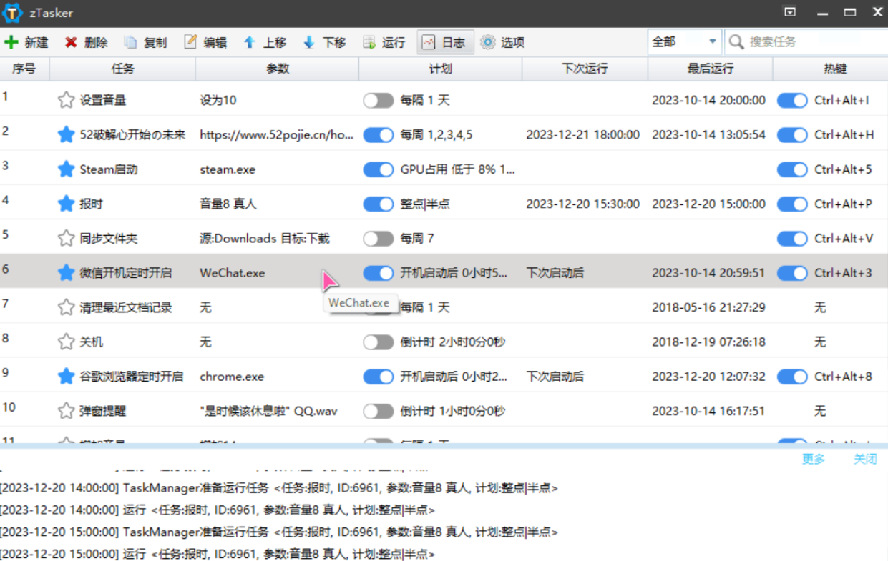
Task: Click the green plus 新建 icon
Action: [x=11, y=42]
